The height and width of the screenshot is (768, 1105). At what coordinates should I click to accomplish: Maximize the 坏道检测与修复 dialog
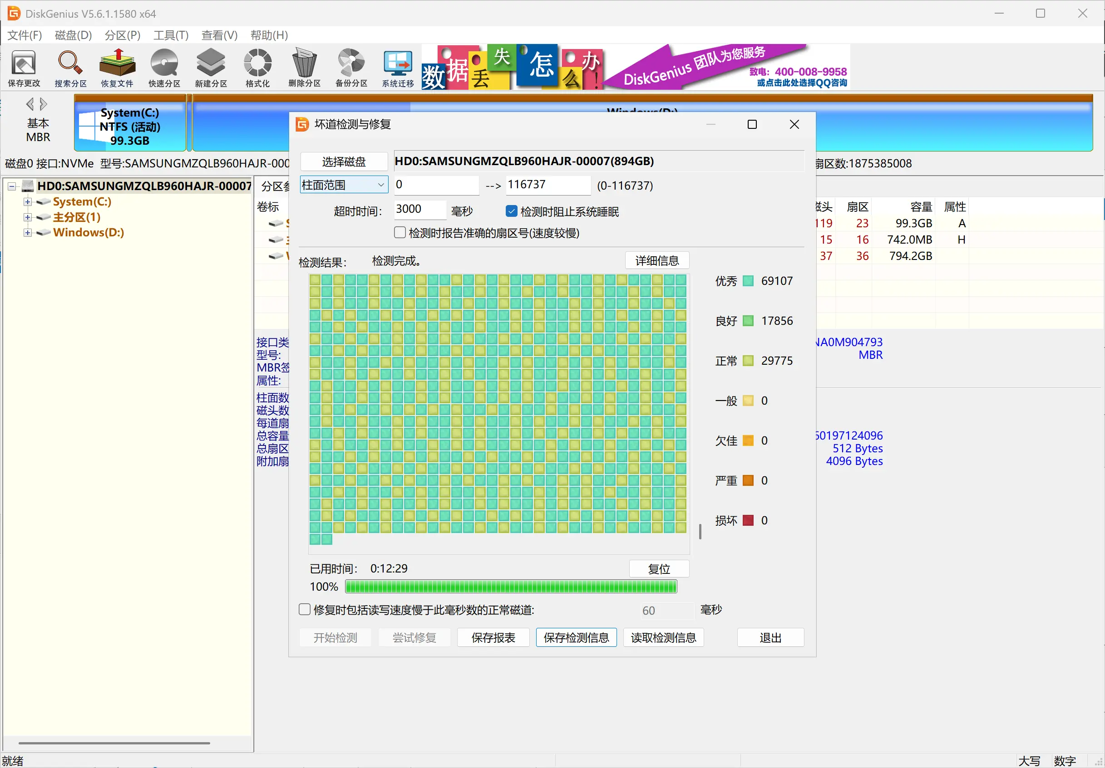(x=752, y=124)
